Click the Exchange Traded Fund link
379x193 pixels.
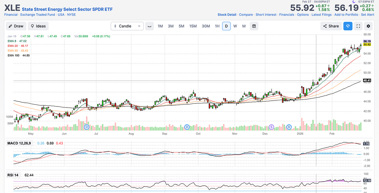coord(38,14)
